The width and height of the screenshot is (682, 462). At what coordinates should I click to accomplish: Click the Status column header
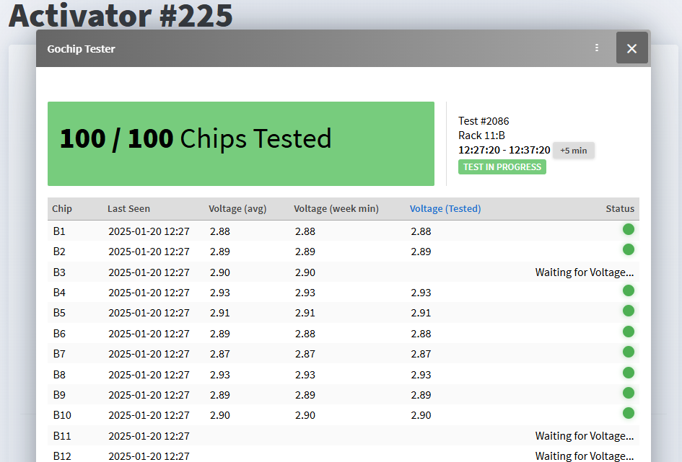pos(619,209)
